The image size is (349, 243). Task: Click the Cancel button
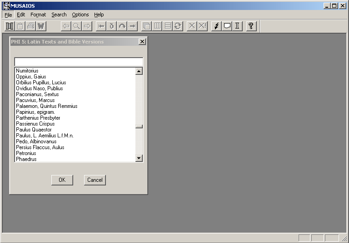click(95, 180)
